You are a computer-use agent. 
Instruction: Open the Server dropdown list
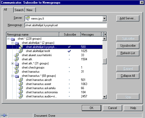[x=105, y=19]
